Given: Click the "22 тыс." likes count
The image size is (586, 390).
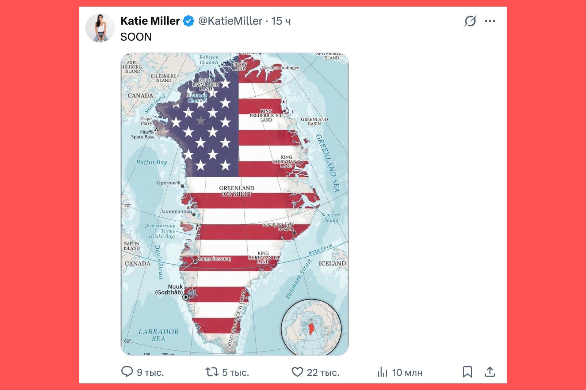Looking at the screenshot, I should 323,373.
